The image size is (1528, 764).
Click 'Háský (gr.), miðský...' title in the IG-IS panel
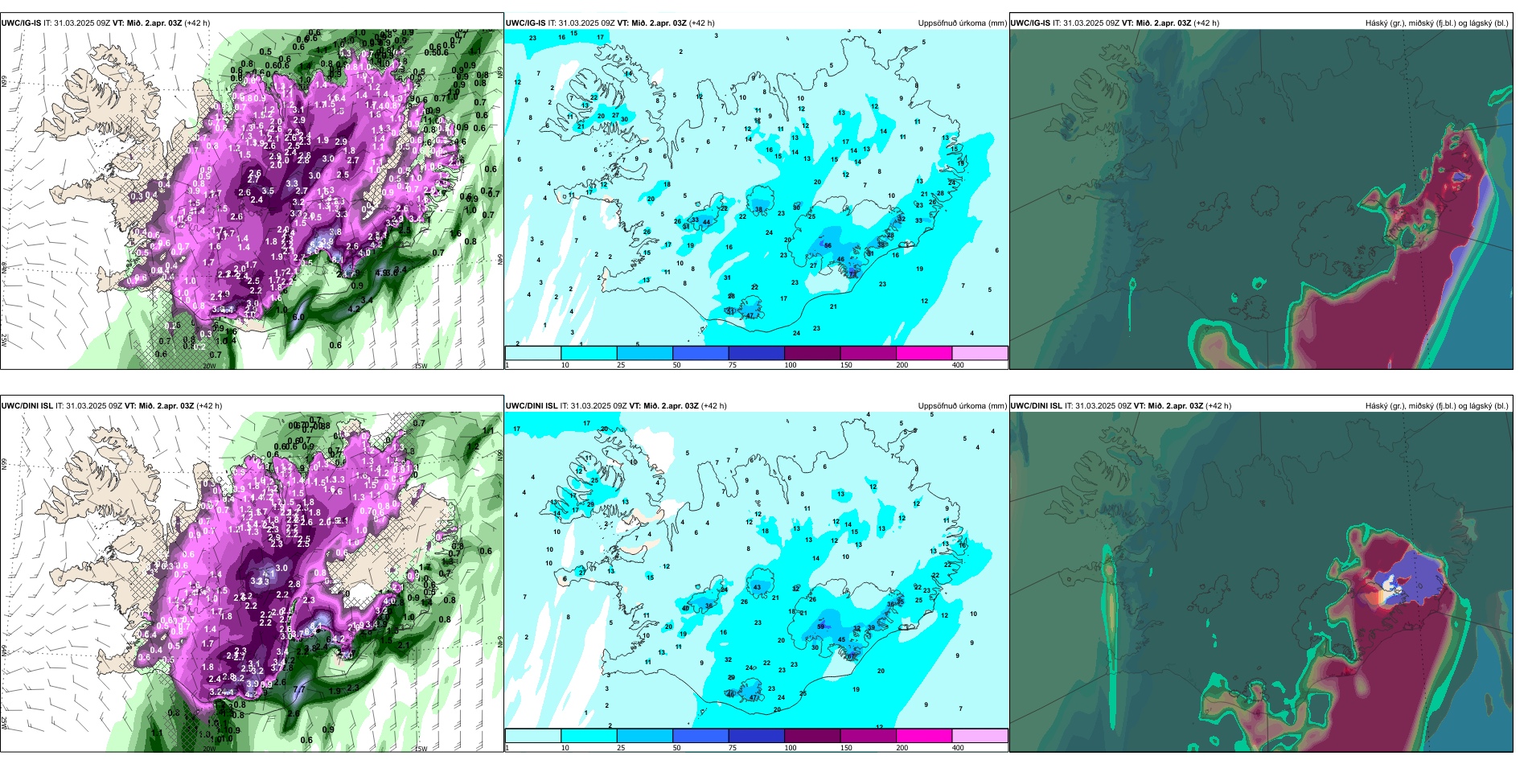[1436, 23]
